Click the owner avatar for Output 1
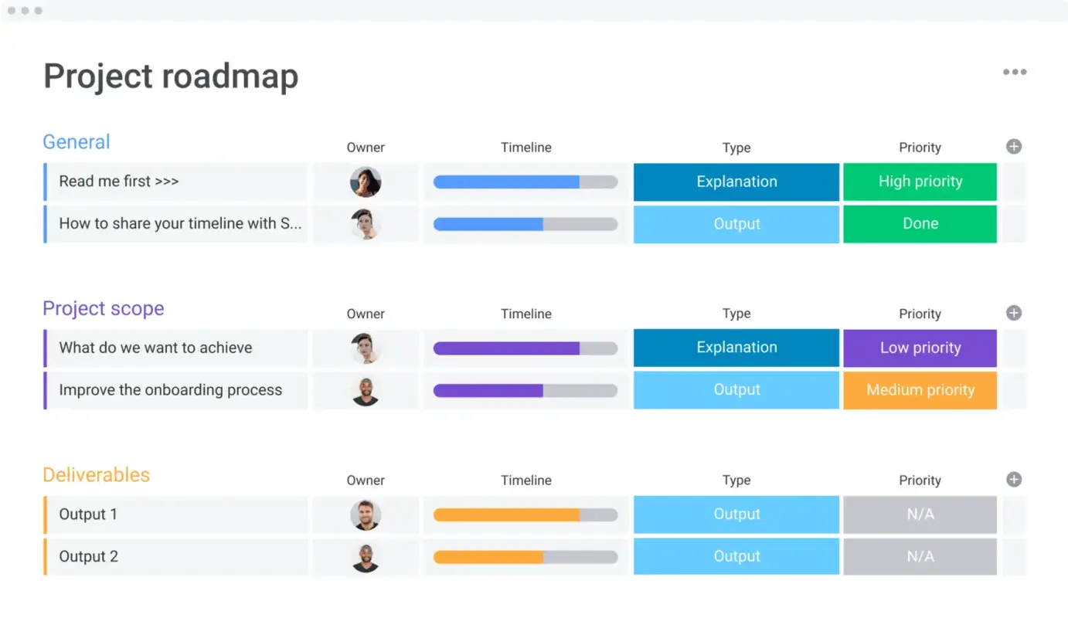 pos(366,514)
